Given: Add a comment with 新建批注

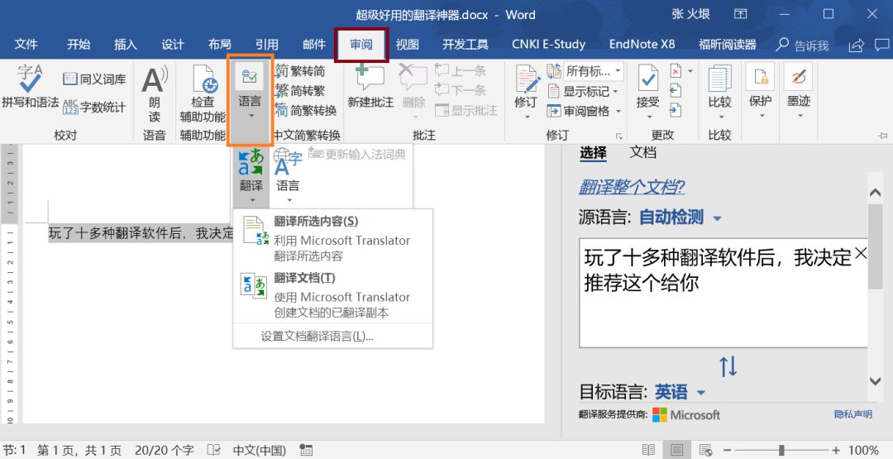Looking at the screenshot, I should point(370,87).
